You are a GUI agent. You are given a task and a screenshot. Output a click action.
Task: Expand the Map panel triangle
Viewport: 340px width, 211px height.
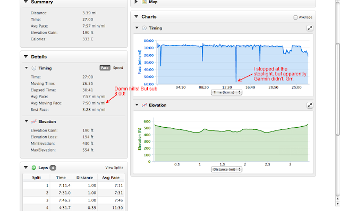136,2
